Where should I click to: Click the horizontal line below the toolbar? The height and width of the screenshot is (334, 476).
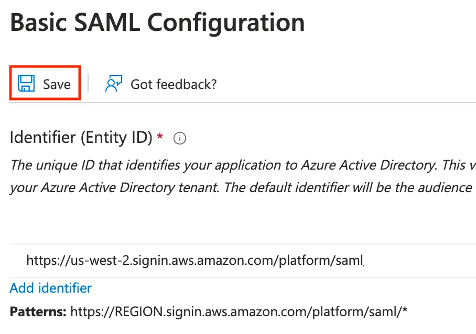241,103
